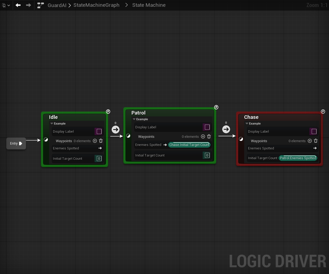Viewport: 329px width, 274px height.
Task: Open GuardAI in the breadcrumb
Action: coord(57,5)
